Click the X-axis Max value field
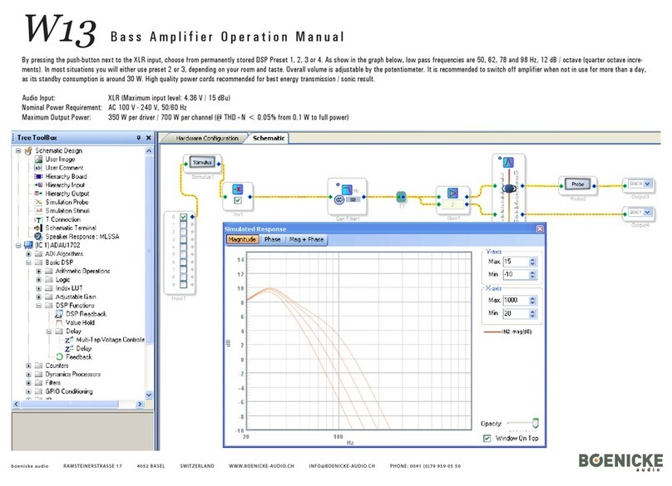Viewport: 672px width, 486px height. tap(516, 300)
